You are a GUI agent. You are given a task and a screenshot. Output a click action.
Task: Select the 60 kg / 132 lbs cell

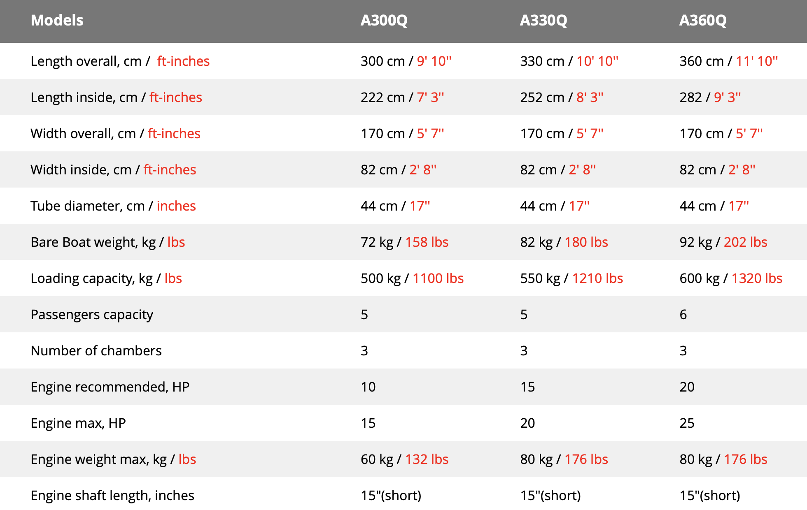click(405, 459)
